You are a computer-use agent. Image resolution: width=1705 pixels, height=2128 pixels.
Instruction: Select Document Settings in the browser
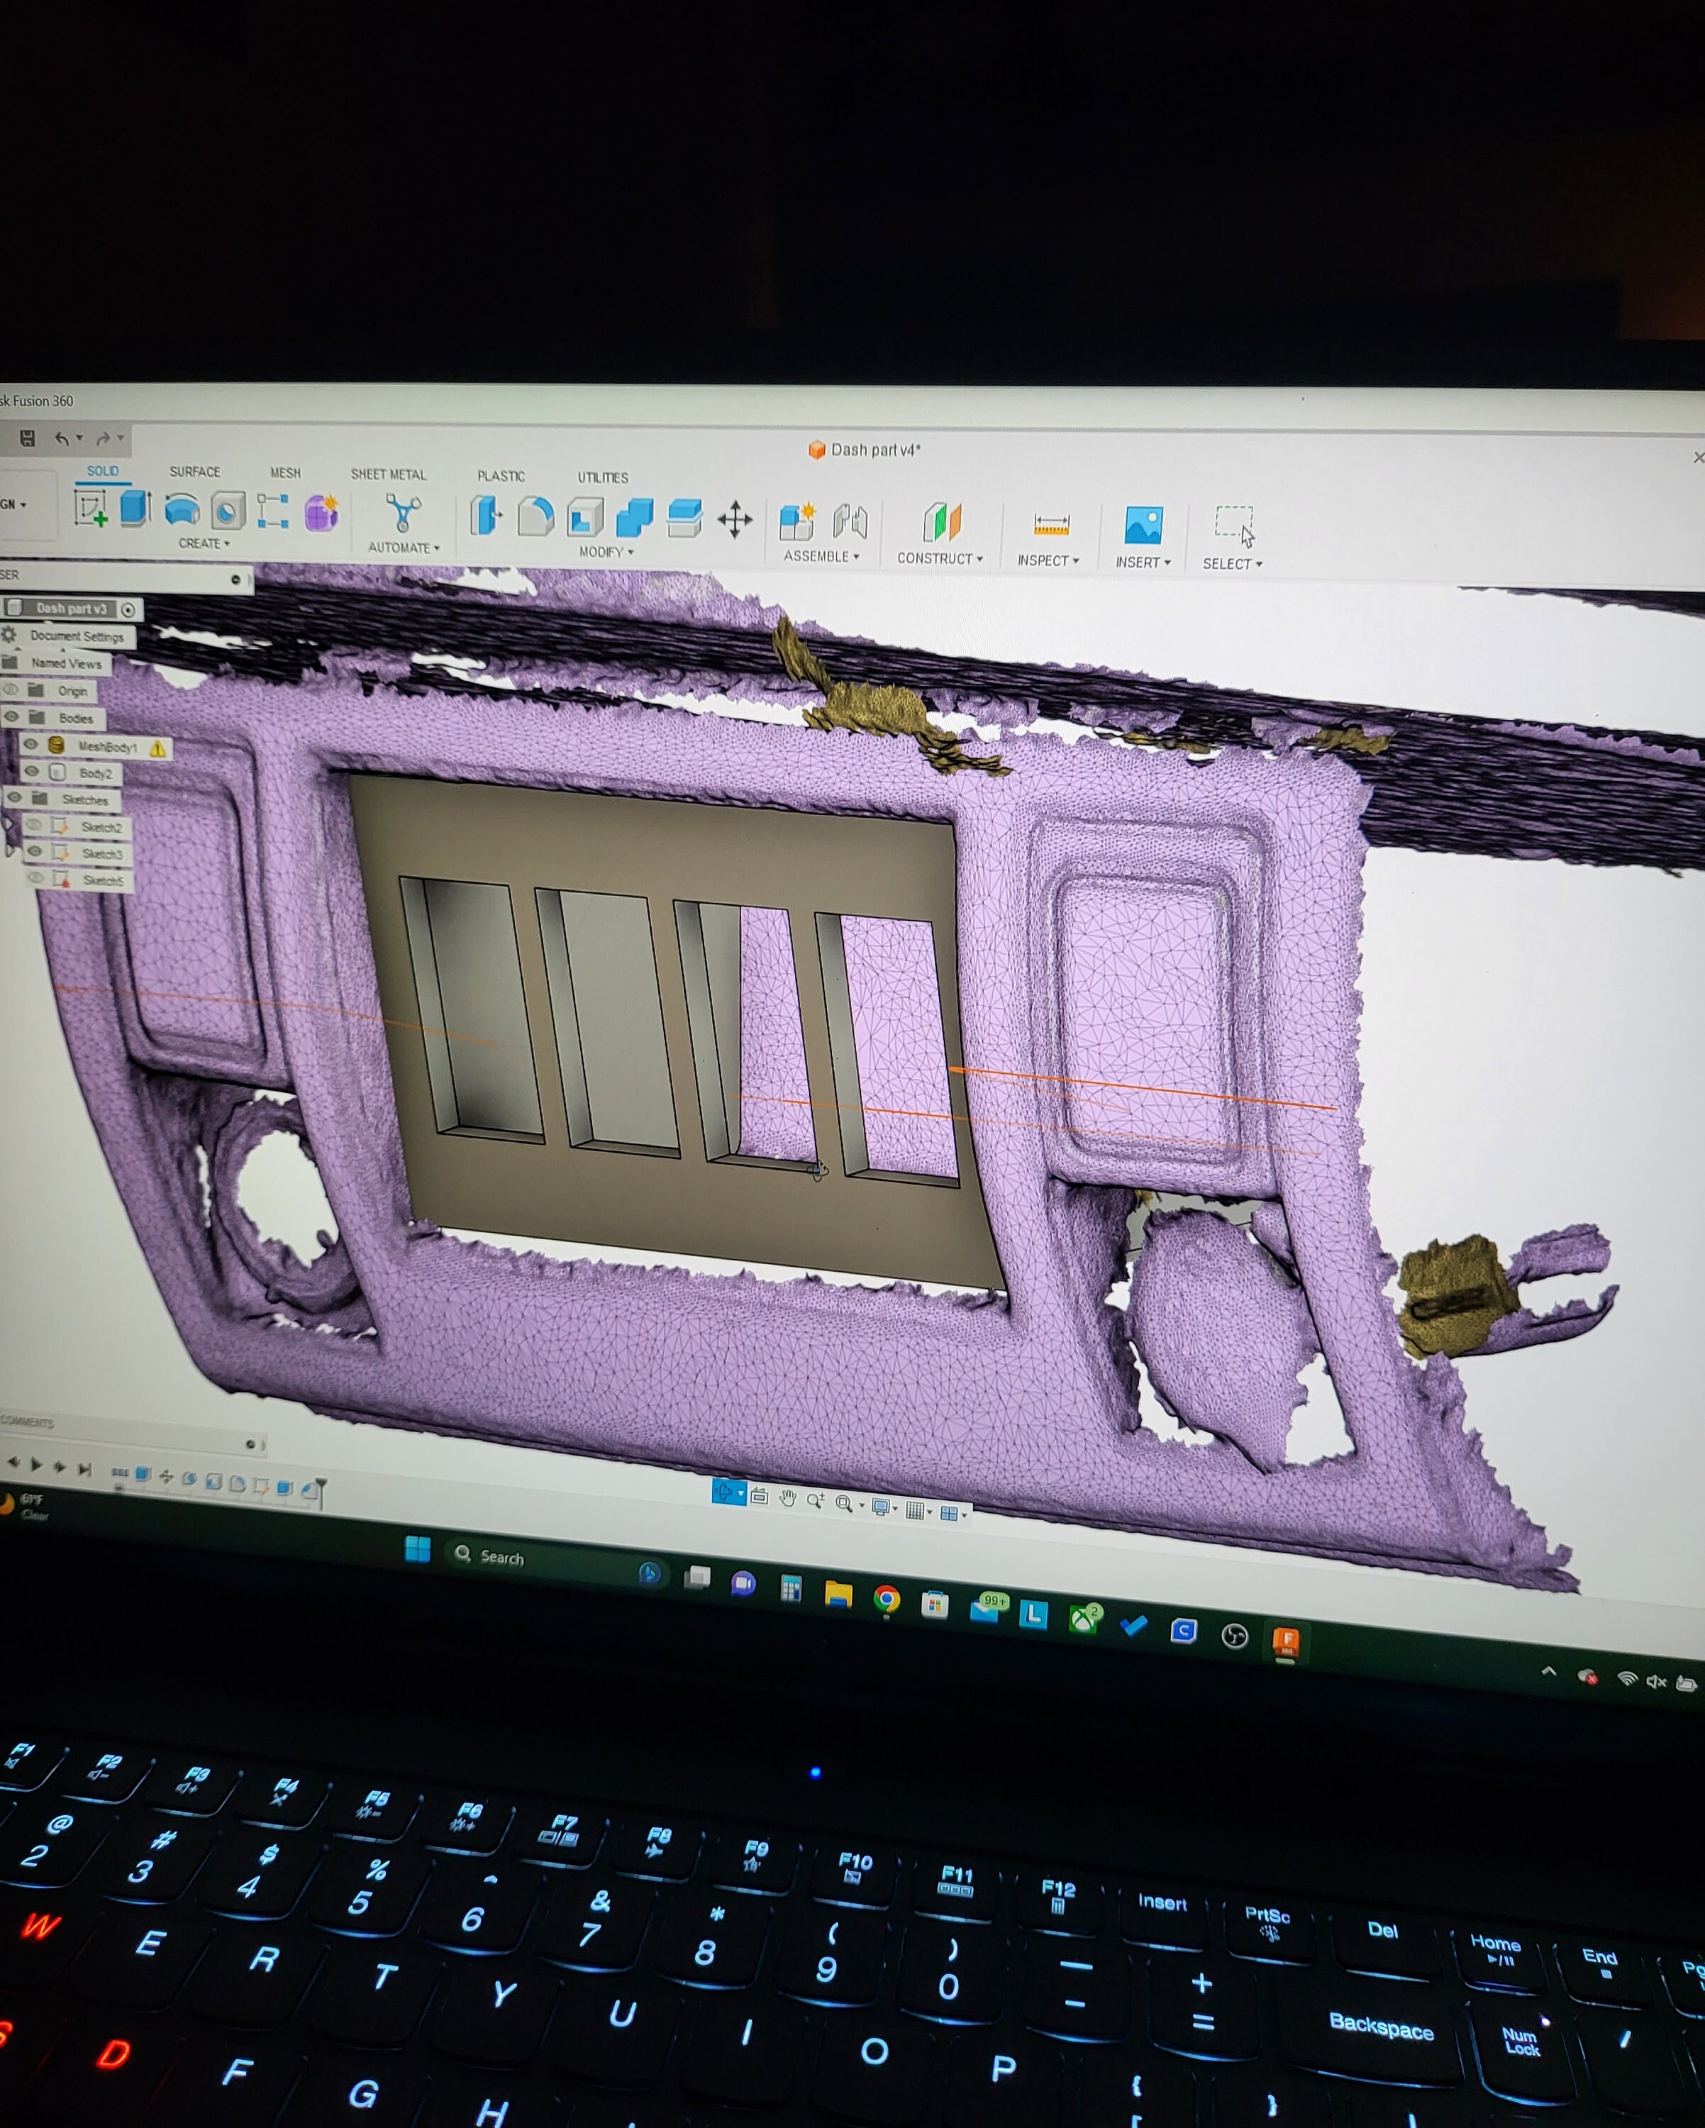click(77, 636)
